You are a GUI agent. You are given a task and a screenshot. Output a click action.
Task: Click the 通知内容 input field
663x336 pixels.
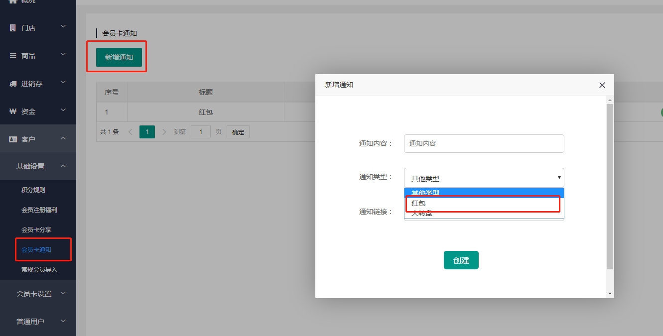[x=484, y=143]
